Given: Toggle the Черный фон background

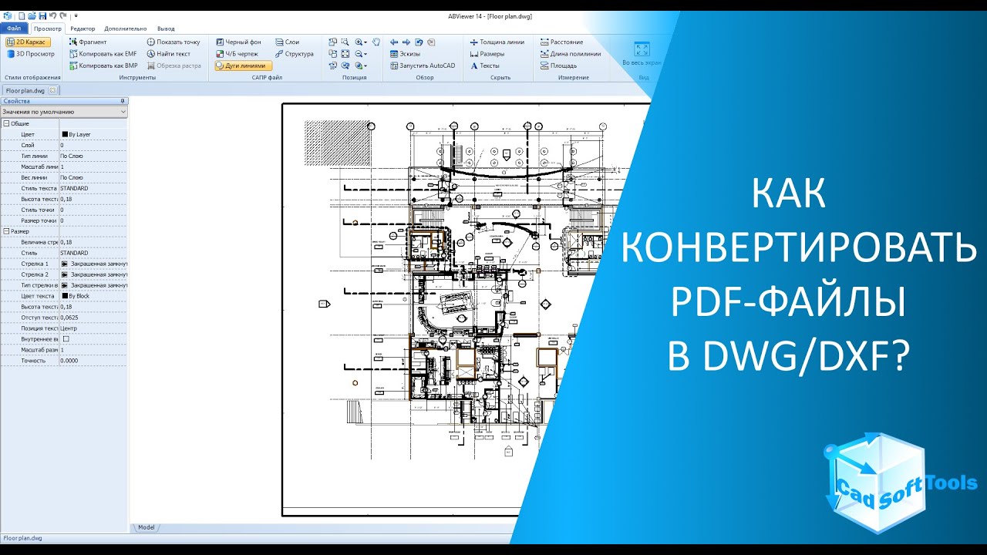Looking at the screenshot, I should 238,42.
